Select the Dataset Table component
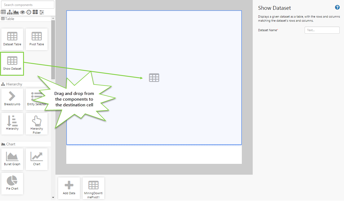Screen dimensions: 344x201 point(12,39)
